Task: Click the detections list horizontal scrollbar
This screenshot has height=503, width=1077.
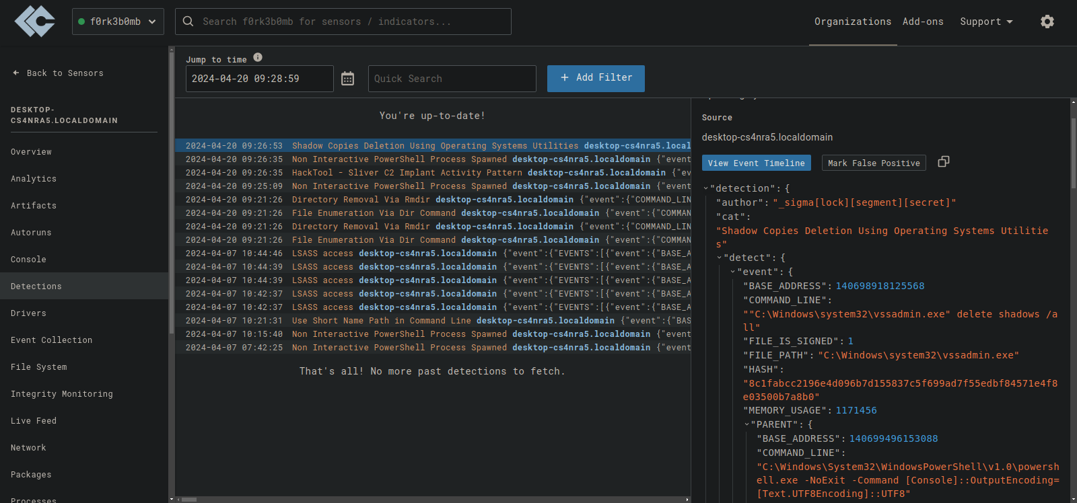Action: click(x=189, y=500)
